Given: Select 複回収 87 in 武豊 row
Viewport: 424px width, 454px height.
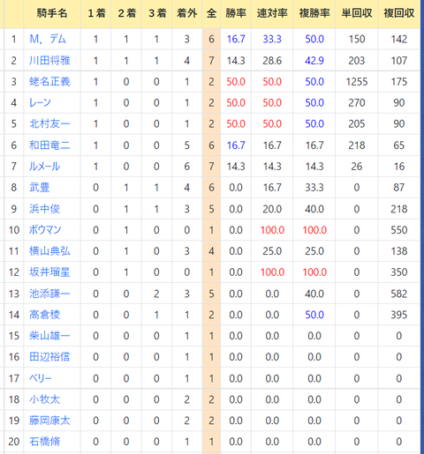Looking at the screenshot, I should tap(399, 188).
